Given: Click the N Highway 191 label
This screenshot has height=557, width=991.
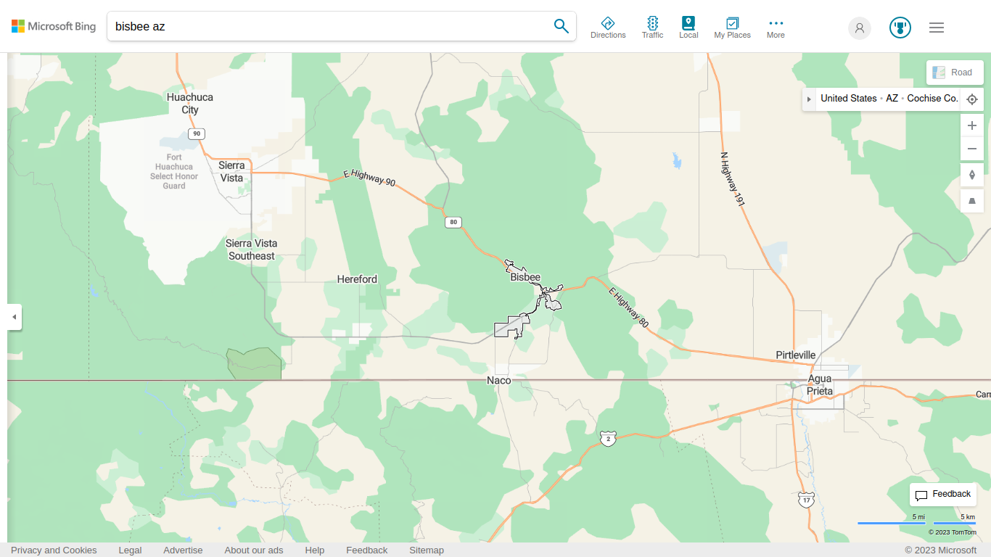Looking at the screenshot, I should coord(733,179).
